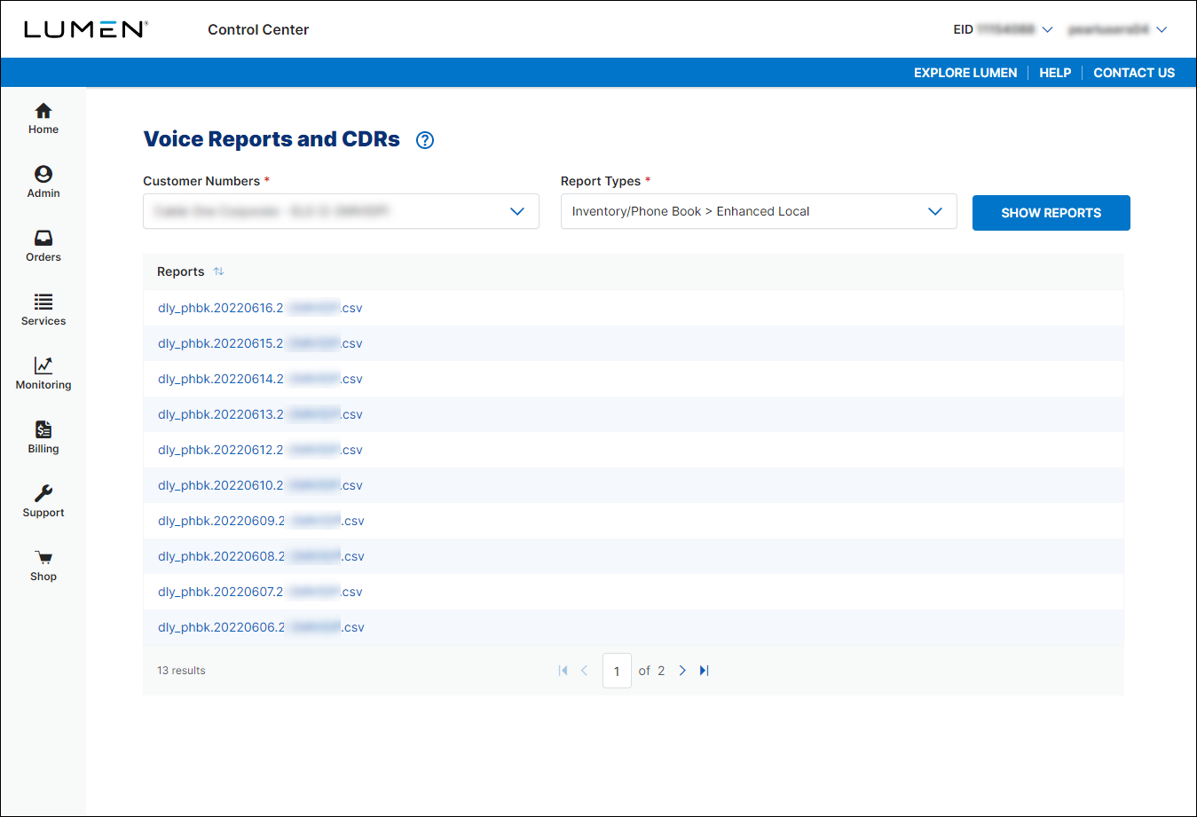The image size is (1197, 817).
Task: Open the Shop cart icon
Action: pos(43,557)
